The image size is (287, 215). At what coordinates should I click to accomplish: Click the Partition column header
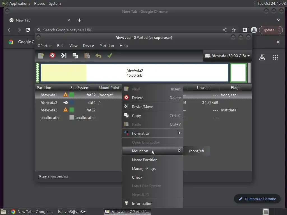(x=52, y=88)
